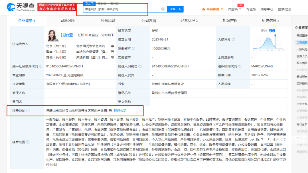Click the registered address 马鞍山市当涂县当涂经济开发区同创产业园1号

click(x=79, y=111)
